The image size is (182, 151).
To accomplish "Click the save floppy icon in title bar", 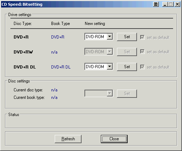I will click(156, 4).
